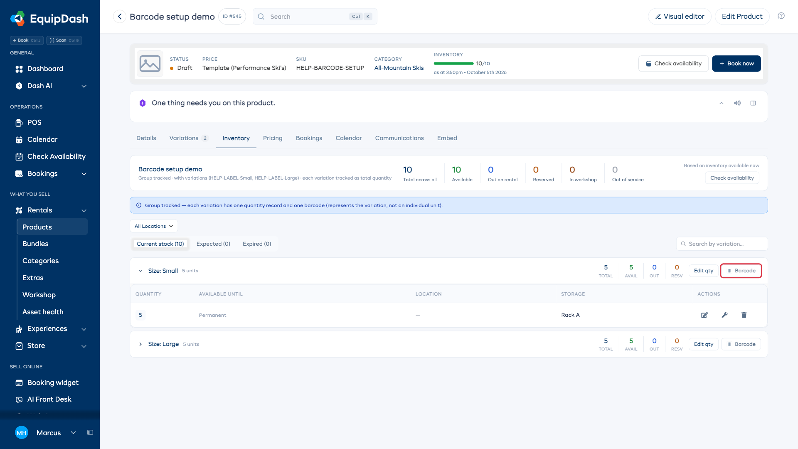This screenshot has width=798, height=449.
Task: Click the All-Mountain Skis category link
Action: 399,68
